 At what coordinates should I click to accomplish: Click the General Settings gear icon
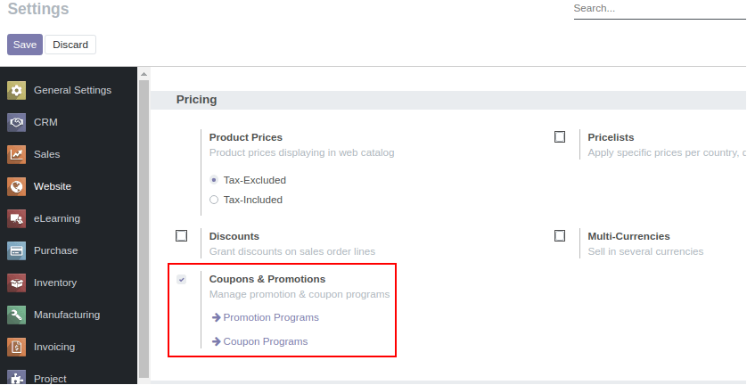[16, 91]
